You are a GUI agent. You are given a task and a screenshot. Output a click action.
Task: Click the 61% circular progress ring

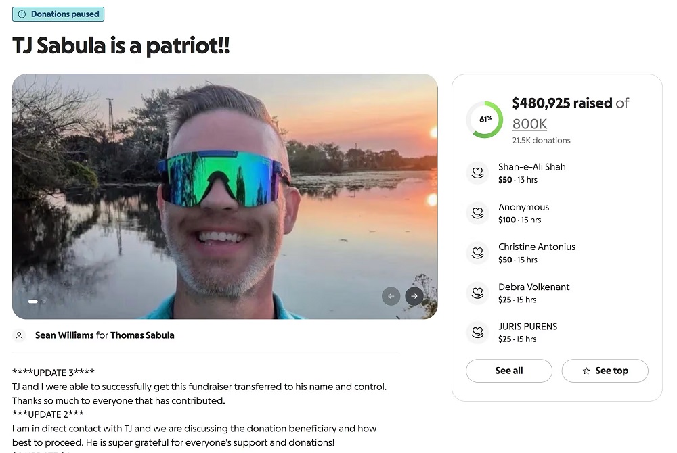[485, 120]
